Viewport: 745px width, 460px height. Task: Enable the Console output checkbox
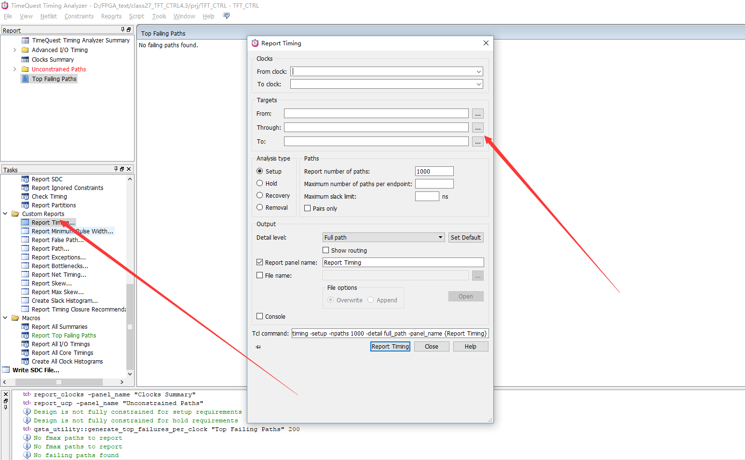pyautogui.click(x=260, y=316)
